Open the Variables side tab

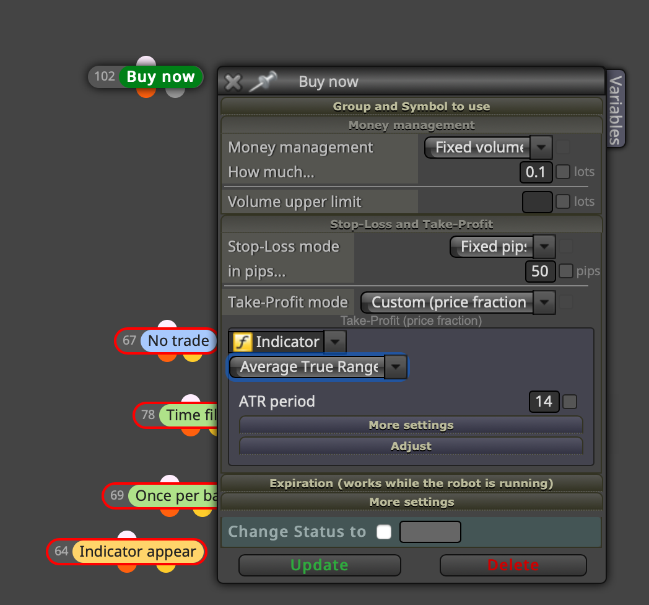[x=616, y=109]
